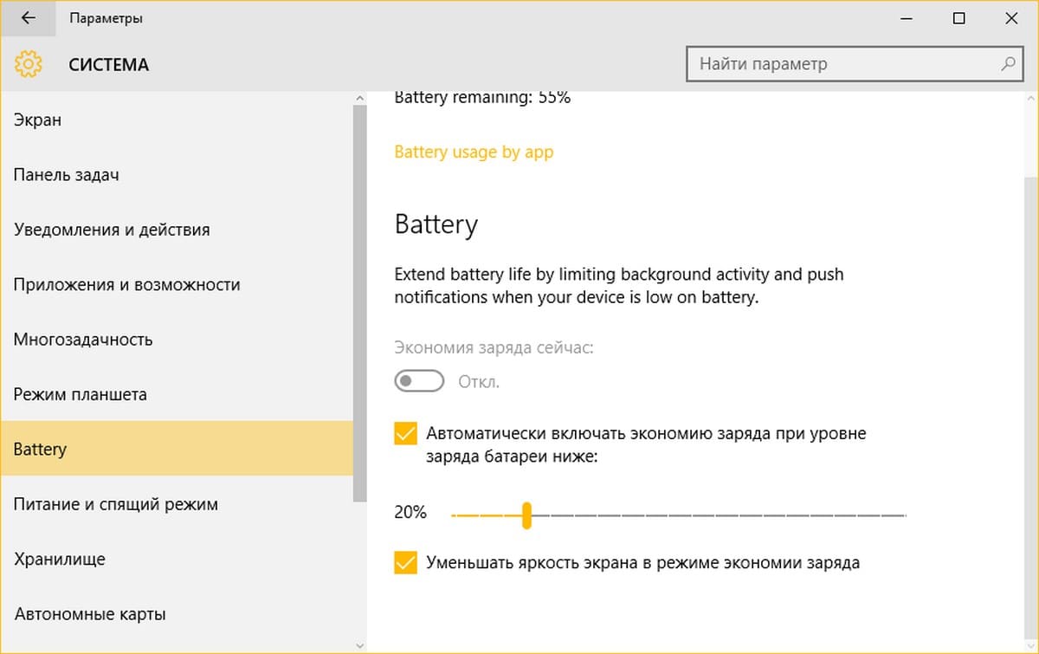The image size is (1039, 654).
Task: Uncheck Уменьшать яркость экрана checkbox
Action: (405, 562)
